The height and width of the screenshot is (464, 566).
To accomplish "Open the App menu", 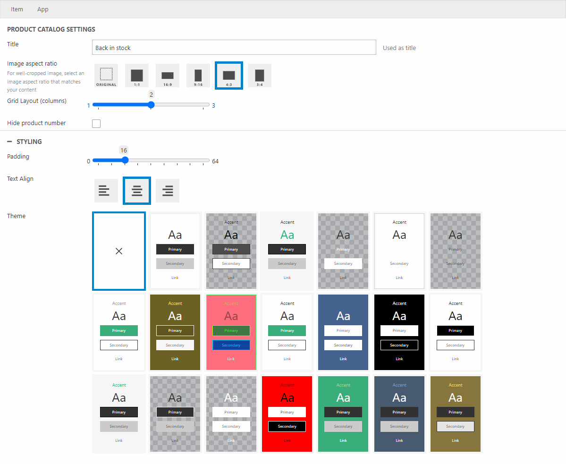I will coord(43,9).
